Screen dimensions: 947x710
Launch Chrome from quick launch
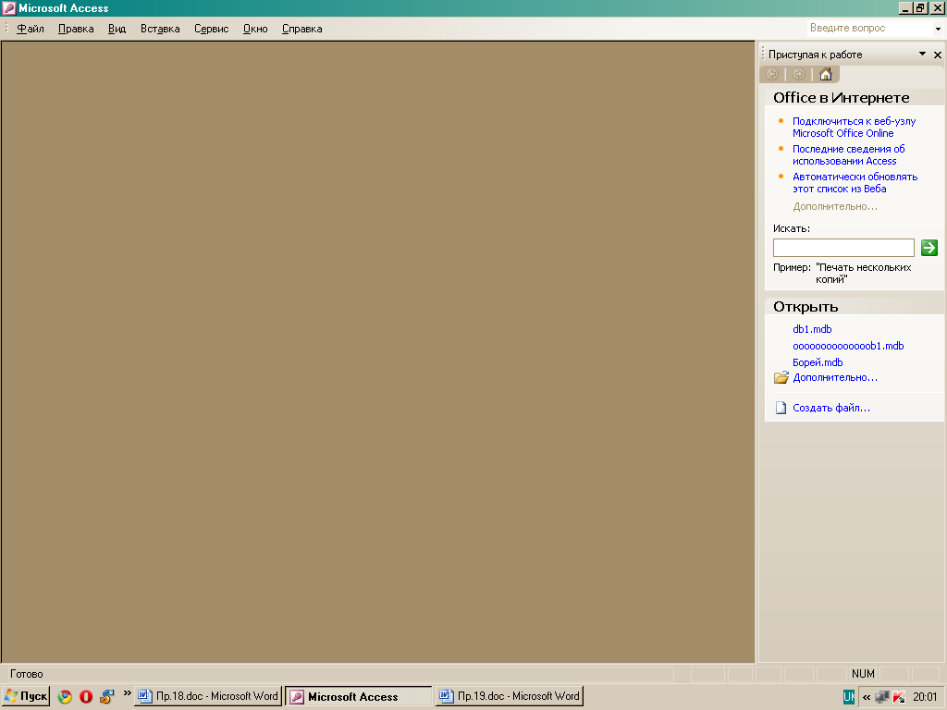pyautogui.click(x=65, y=696)
